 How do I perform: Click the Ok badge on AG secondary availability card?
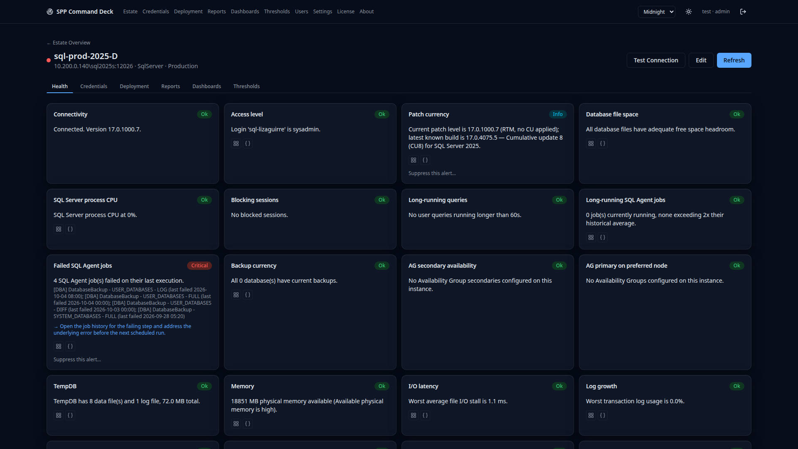[559, 266]
